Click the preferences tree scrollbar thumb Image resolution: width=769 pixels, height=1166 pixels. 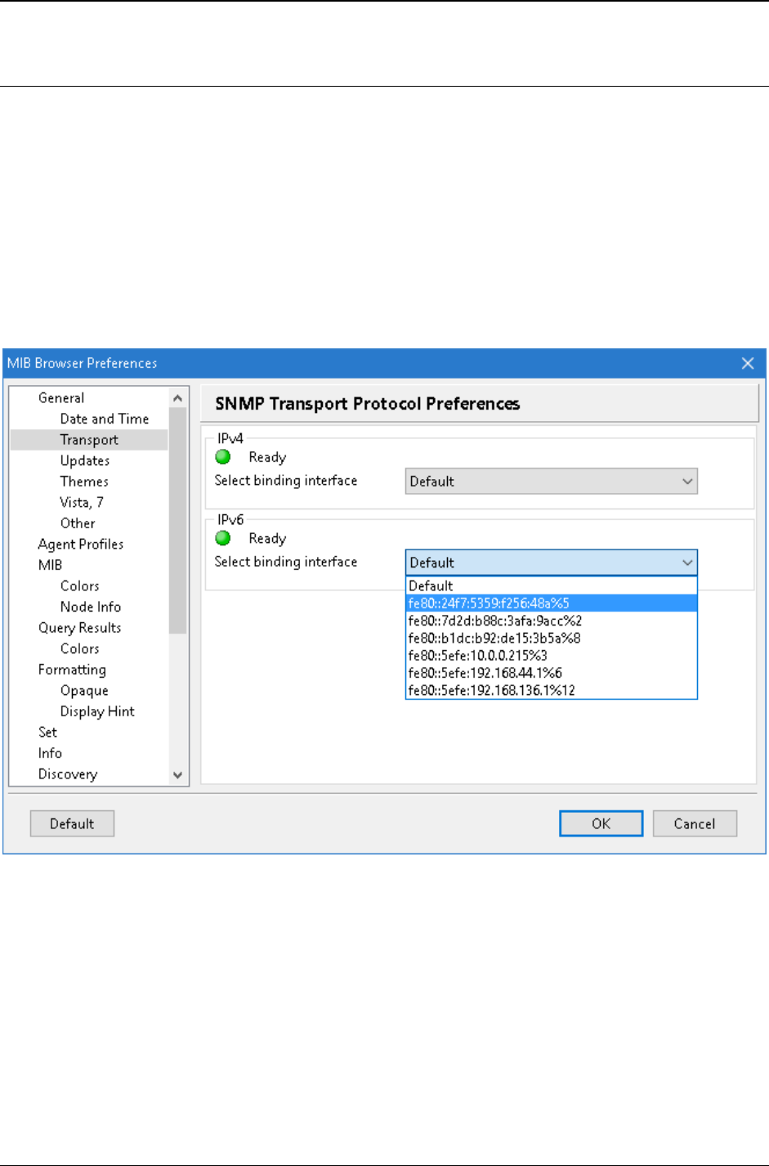pyautogui.click(x=178, y=520)
